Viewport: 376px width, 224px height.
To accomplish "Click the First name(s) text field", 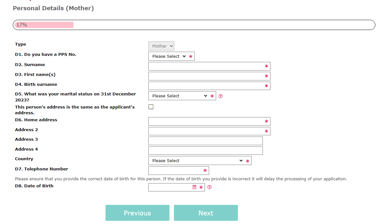I will click(206, 76).
